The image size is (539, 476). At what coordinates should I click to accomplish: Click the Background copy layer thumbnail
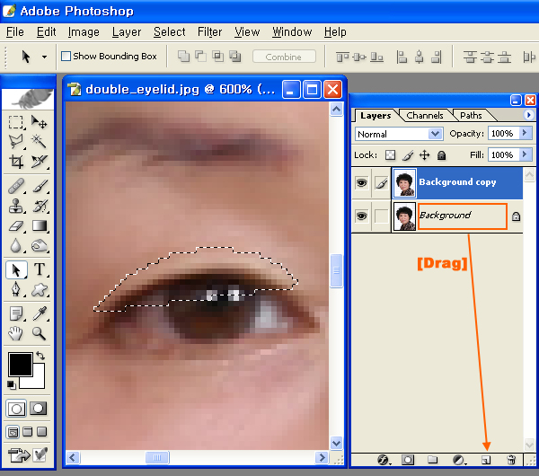[x=404, y=182]
